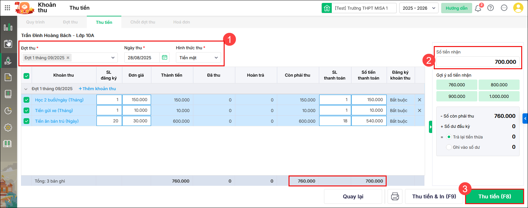This screenshot has height=208, width=528.
Task: Open the dashboard bar chart sidebar icon
Action: (8, 27)
